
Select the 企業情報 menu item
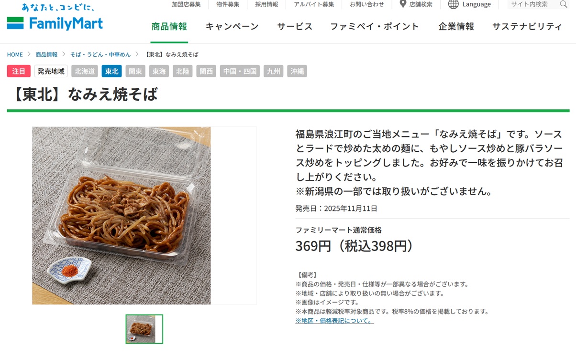[x=456, y=27]
